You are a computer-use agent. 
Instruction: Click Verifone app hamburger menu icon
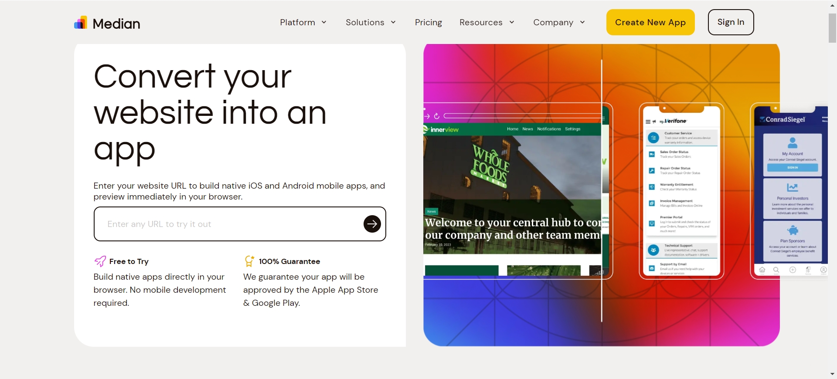(648, 122)
